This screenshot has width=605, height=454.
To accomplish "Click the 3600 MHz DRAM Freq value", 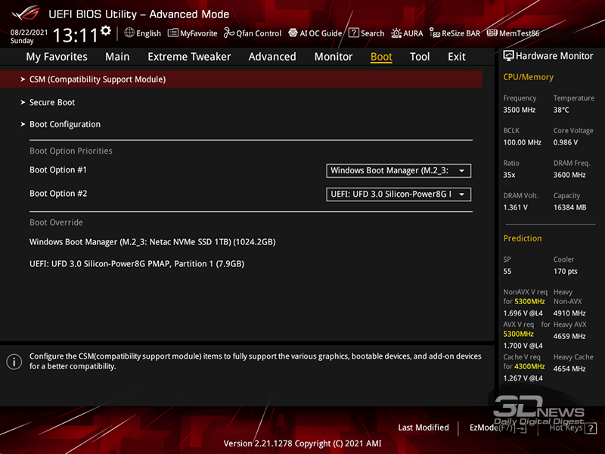I will tap(569, 175).
